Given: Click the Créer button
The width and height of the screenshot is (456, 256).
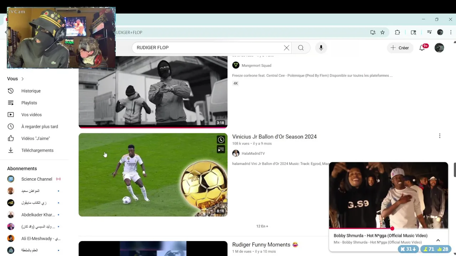Looking at the screenshot, I should tap(400, 48).
